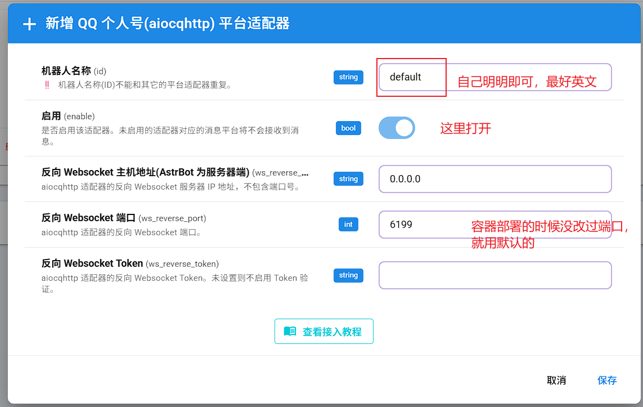Click the 机器人名称(ID)不能重复 hint text
Image resolution: width=643 pixels, height=407 pixels.
[146, 85]
